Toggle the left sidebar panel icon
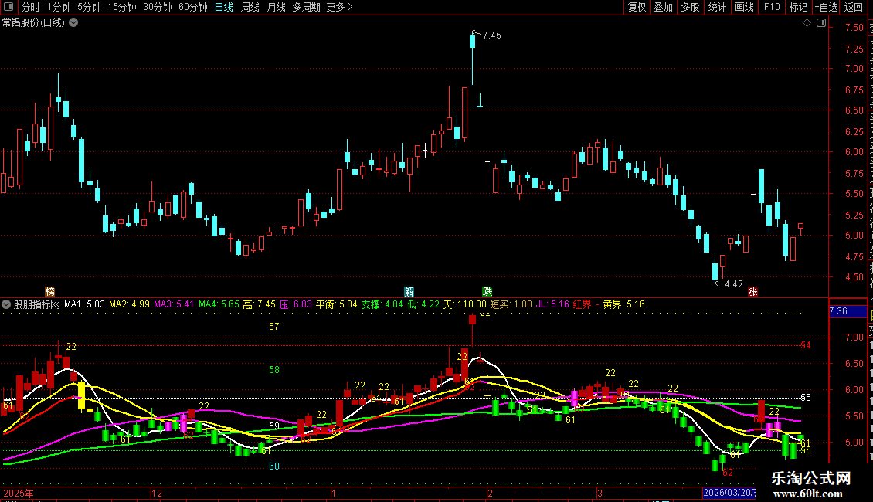Viewport: 873px width, 502px height. (8, 7)
